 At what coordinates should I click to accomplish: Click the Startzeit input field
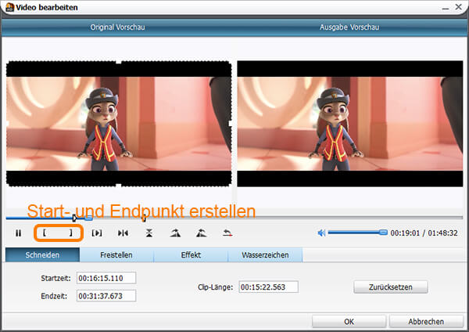[106, 278]
